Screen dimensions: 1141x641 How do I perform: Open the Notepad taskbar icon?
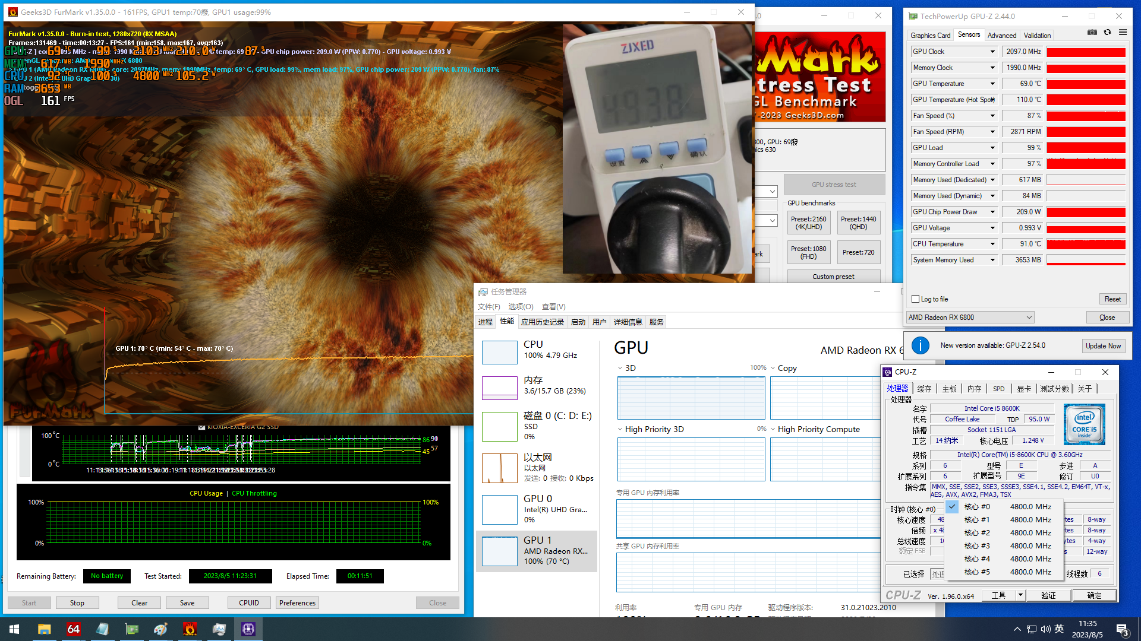pos(102,629)
